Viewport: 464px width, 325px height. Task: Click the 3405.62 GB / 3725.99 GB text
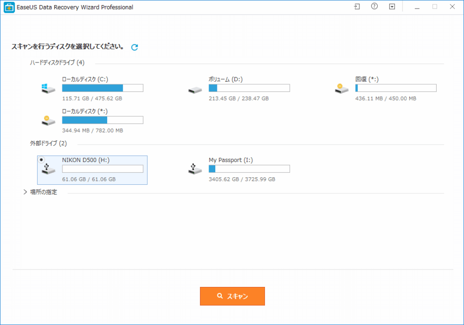tap(242, 179)
